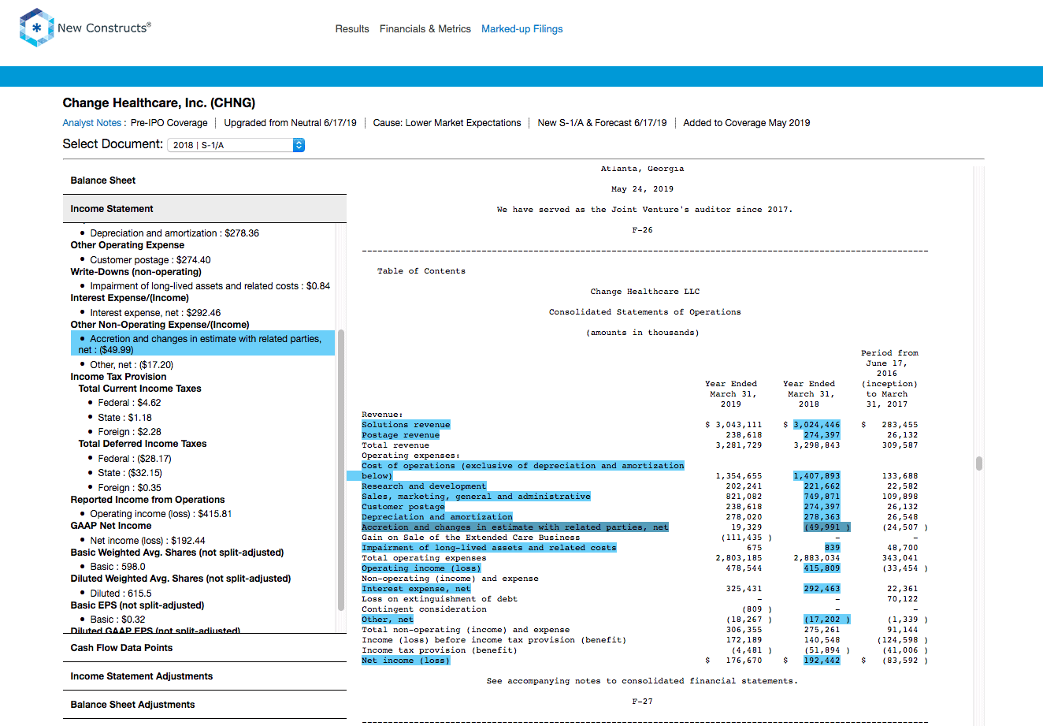Select current Federal $4.62 tax item
The width and height of the screenshot is (1043, 726).
(129, 403)
